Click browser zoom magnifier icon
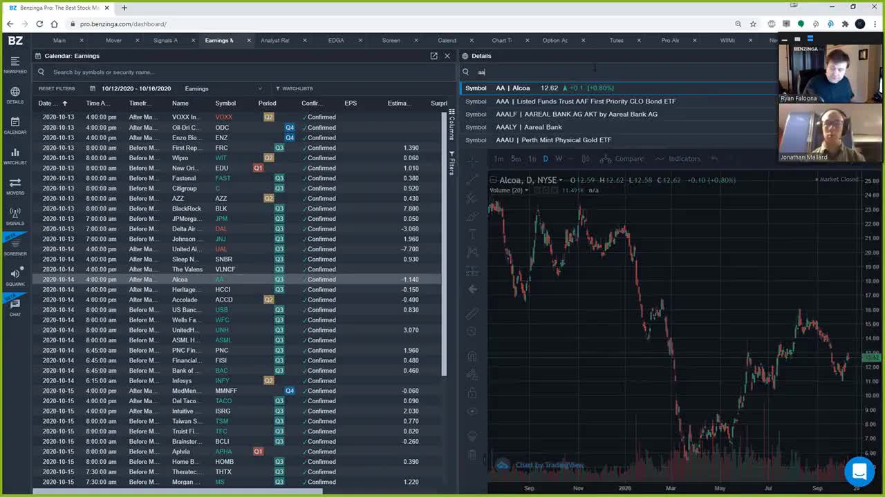 click(738, 24)
